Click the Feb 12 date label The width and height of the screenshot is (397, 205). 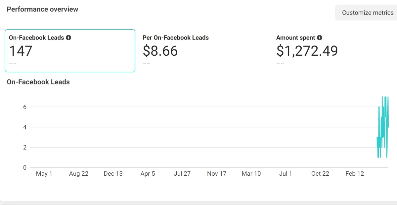click(x=355, y=174)
